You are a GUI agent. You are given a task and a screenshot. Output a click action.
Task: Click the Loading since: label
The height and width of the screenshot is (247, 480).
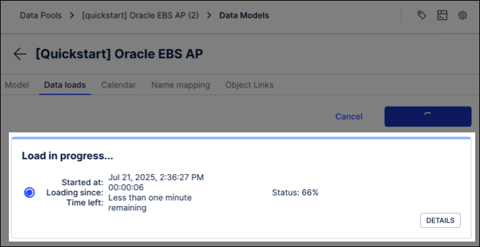click(75, 192)
